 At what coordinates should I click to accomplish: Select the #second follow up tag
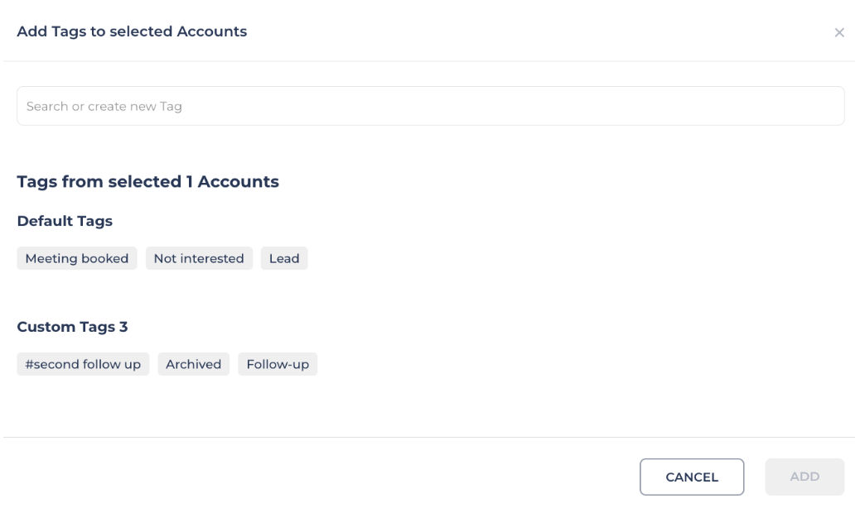pos(83,364)
